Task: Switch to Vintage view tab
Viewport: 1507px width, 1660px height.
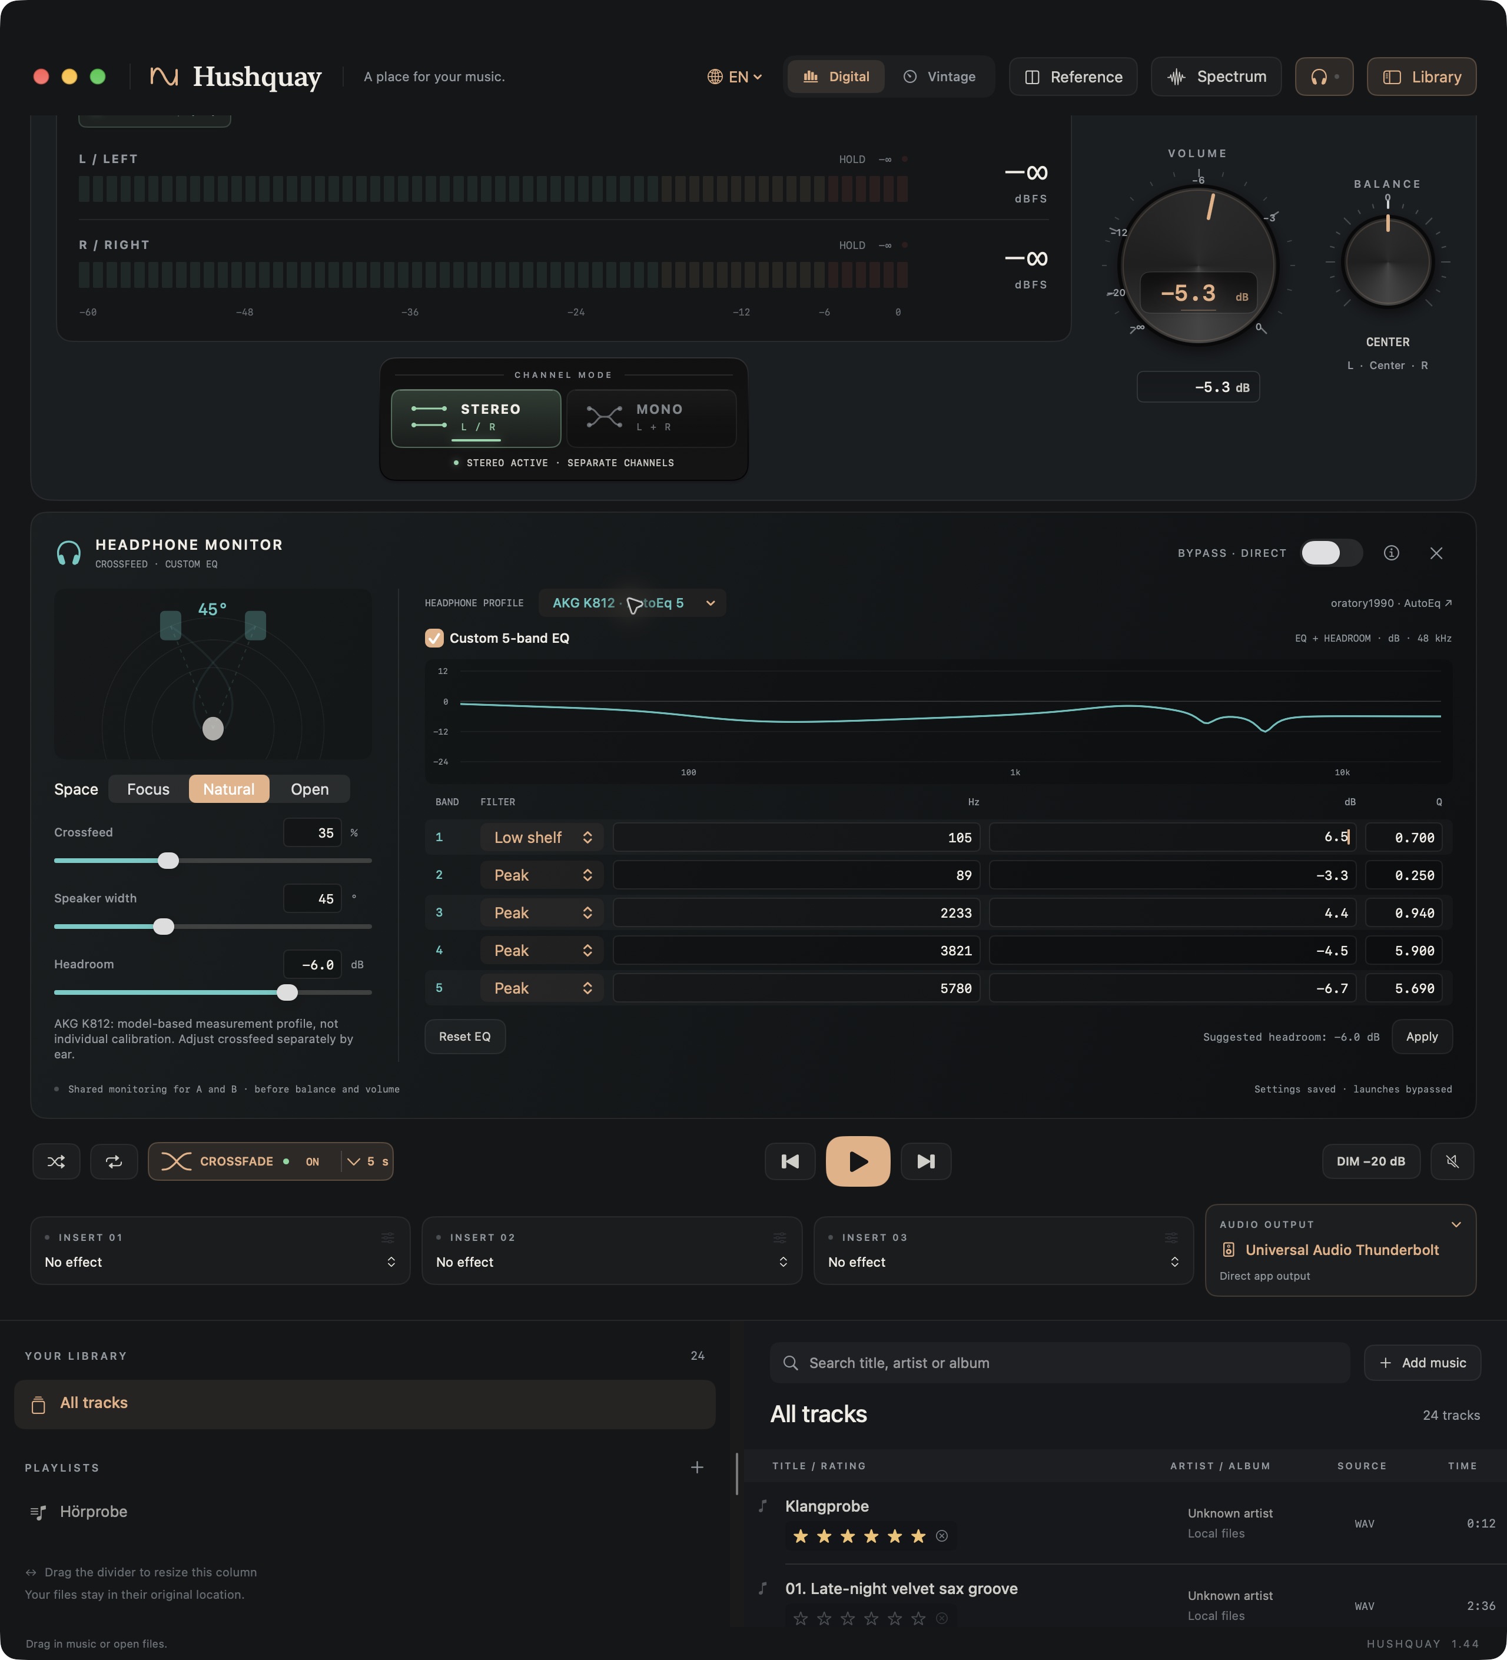Action: tap(939, 77)
